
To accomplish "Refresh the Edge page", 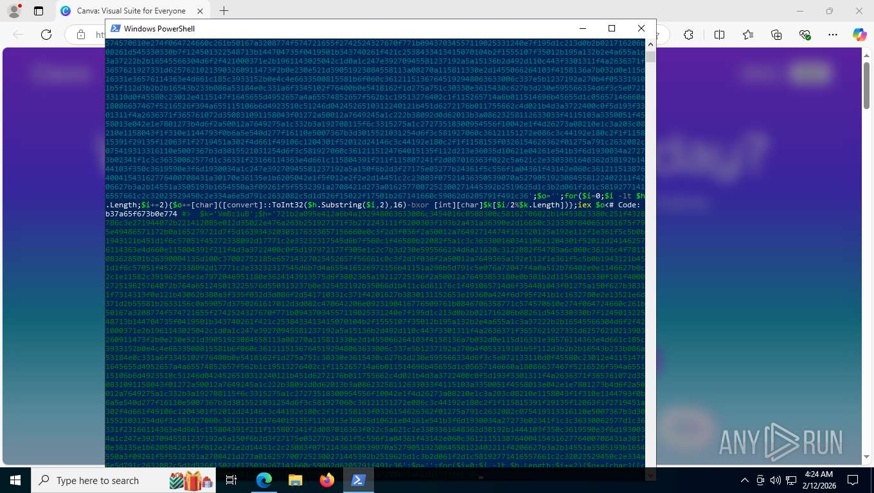I will point(46,35).
